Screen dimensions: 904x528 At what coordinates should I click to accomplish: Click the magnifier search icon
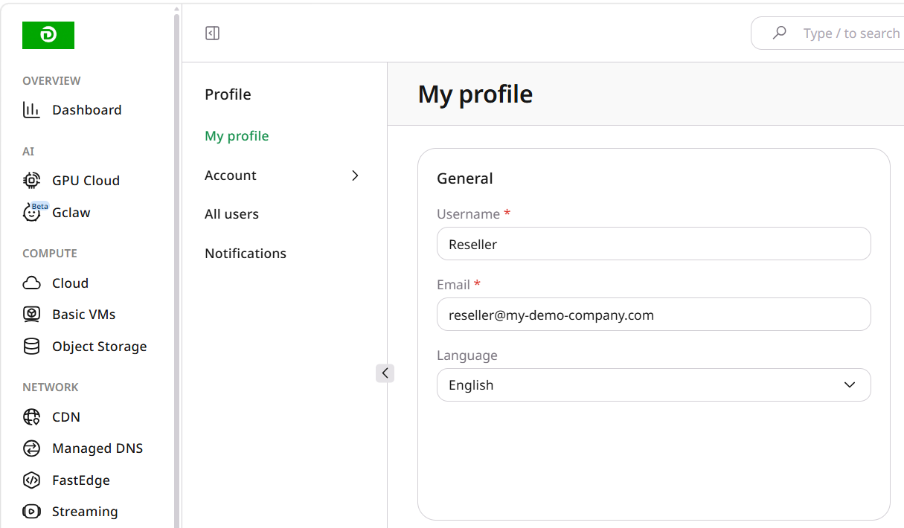point(779,33)
